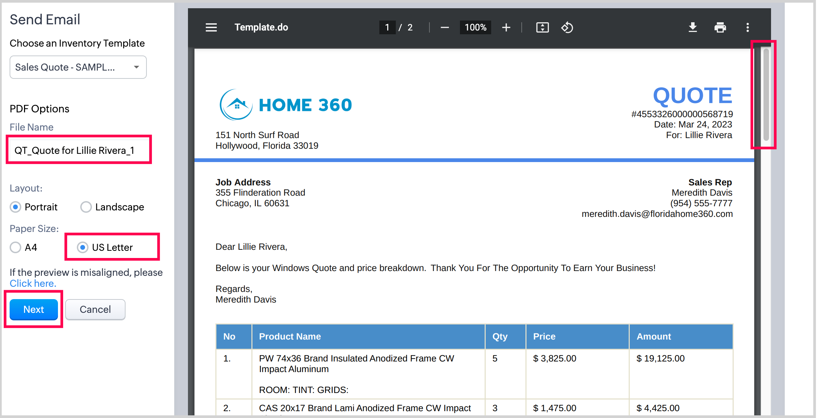Viewport: 817px width, 418px height.
Task: Rotate the document counterclockwise
Action: (x=567, y=27)
